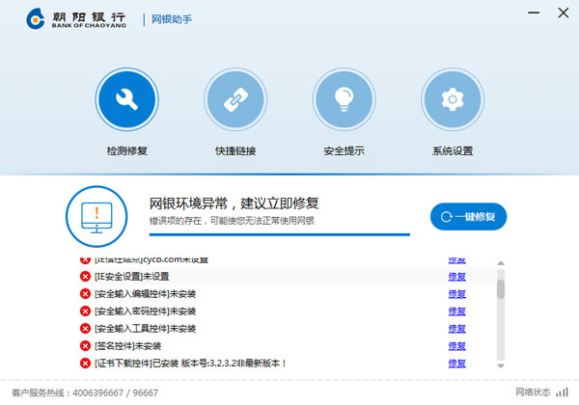Click 修复 link for 安全输入工具控件
Image resolution: width=579 pixels, height=405 pixels.
[x=456, y=329]
